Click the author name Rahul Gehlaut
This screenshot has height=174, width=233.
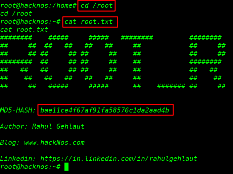click(58, 126)
